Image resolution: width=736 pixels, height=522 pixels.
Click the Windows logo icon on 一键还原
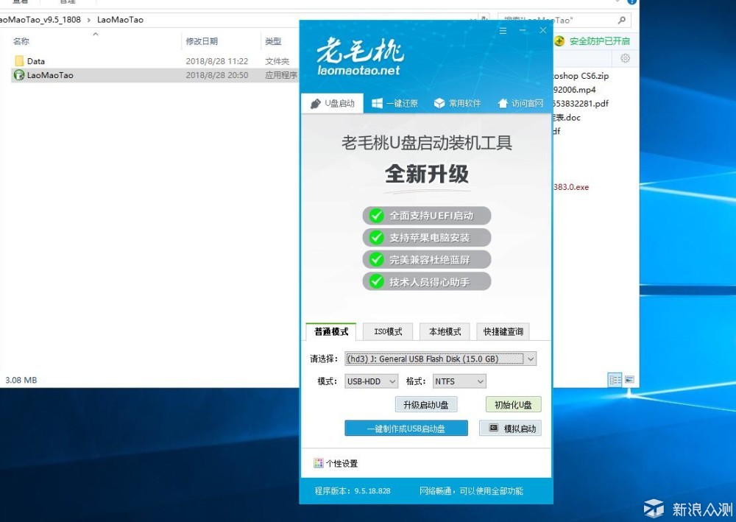[x=377, y=103]
